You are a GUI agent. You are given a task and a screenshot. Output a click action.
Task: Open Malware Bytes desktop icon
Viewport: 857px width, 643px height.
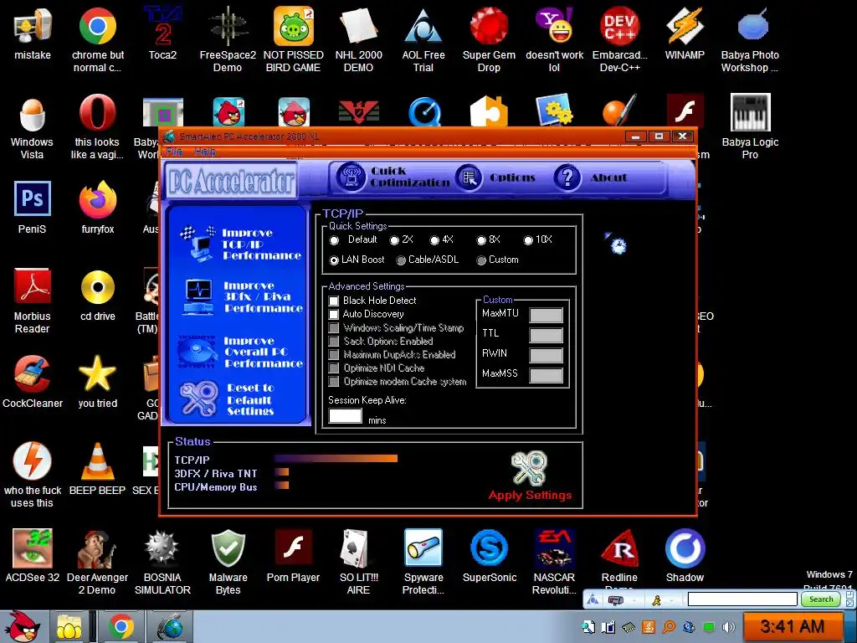[228, 562]
